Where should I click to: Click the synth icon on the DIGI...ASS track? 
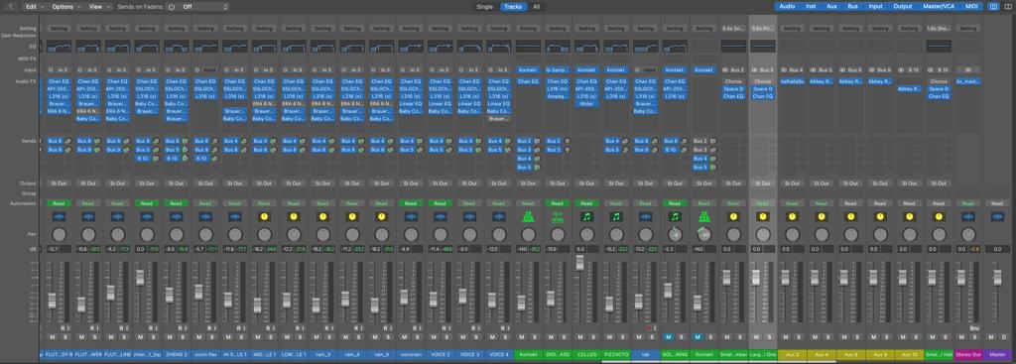[x=557, y=216]
